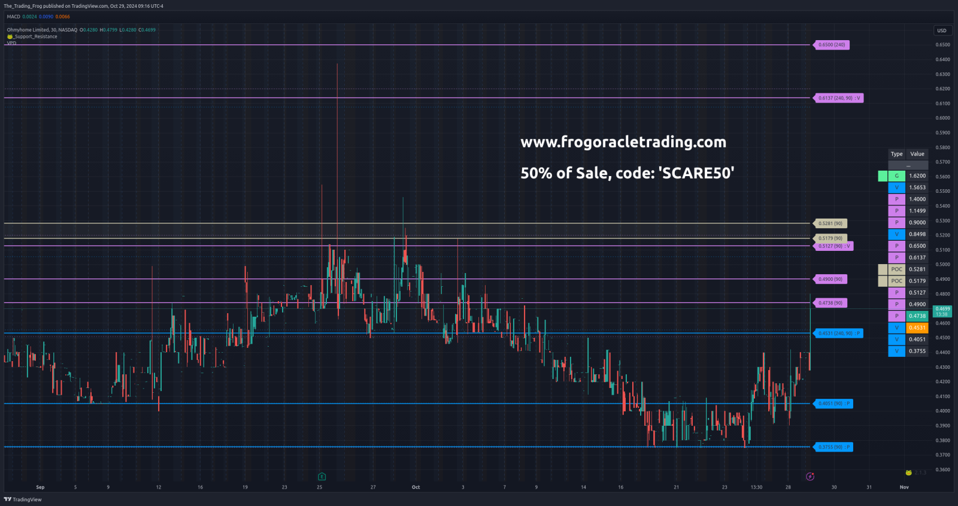Click the publisher info header text
The height and width of the screenshot is (506, 958).
click(x=83, y=6)
